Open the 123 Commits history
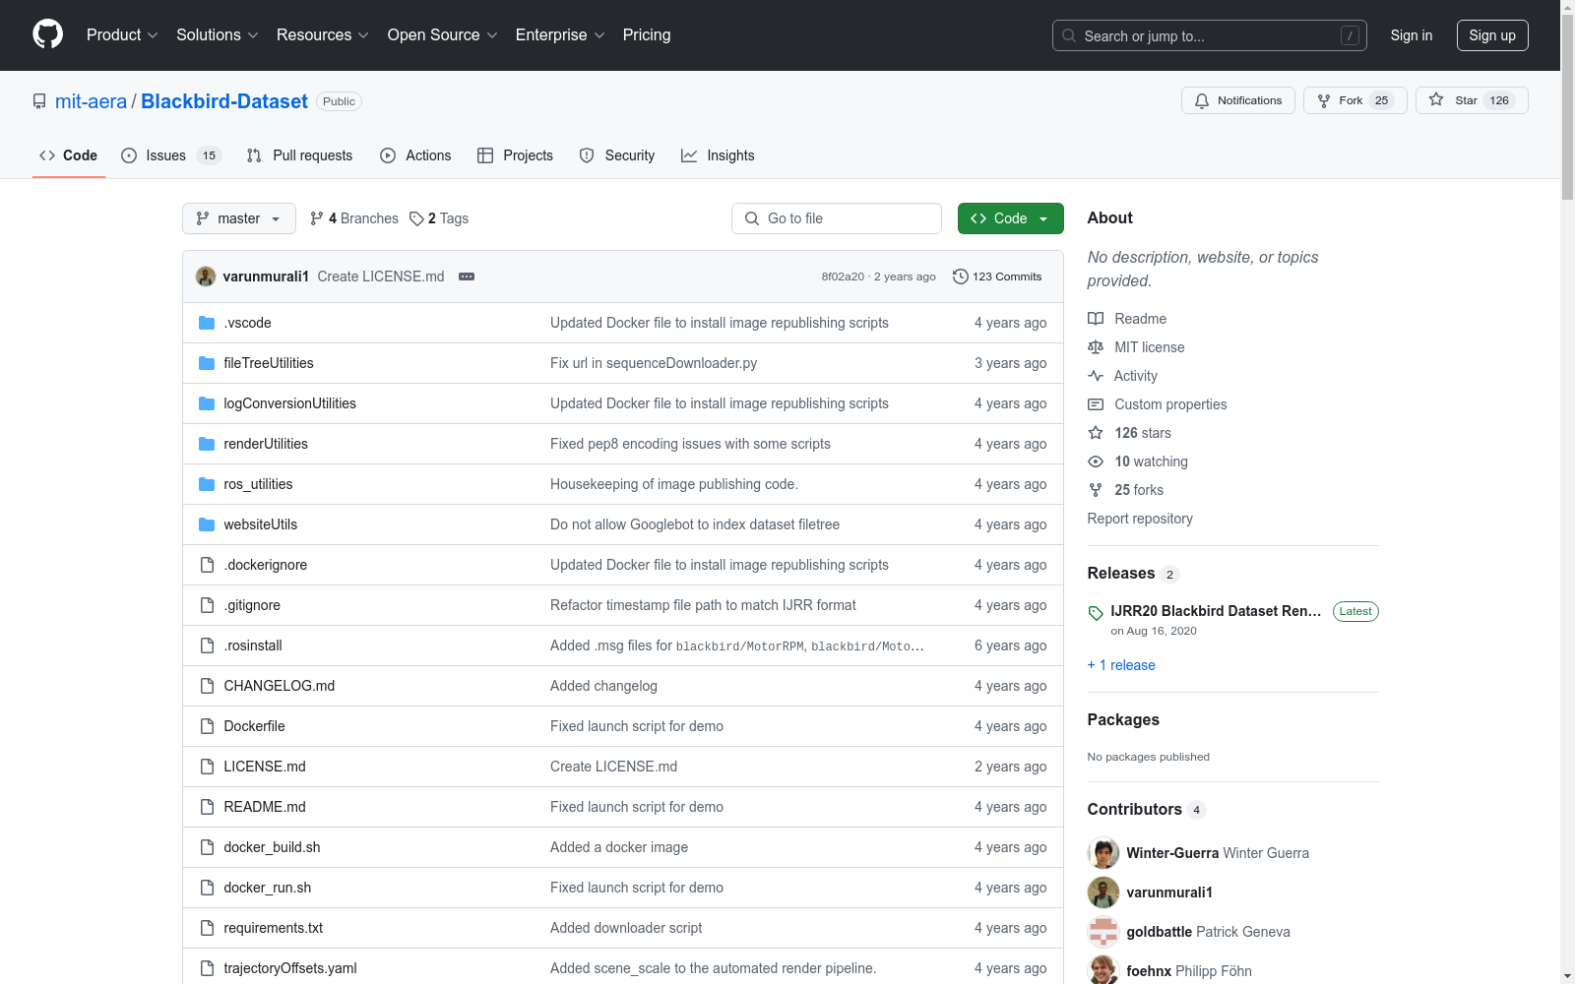 (x=997, y=277)
